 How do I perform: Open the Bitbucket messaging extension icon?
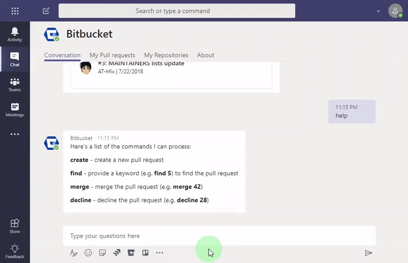pyautogui.click(x=131, y=253)
